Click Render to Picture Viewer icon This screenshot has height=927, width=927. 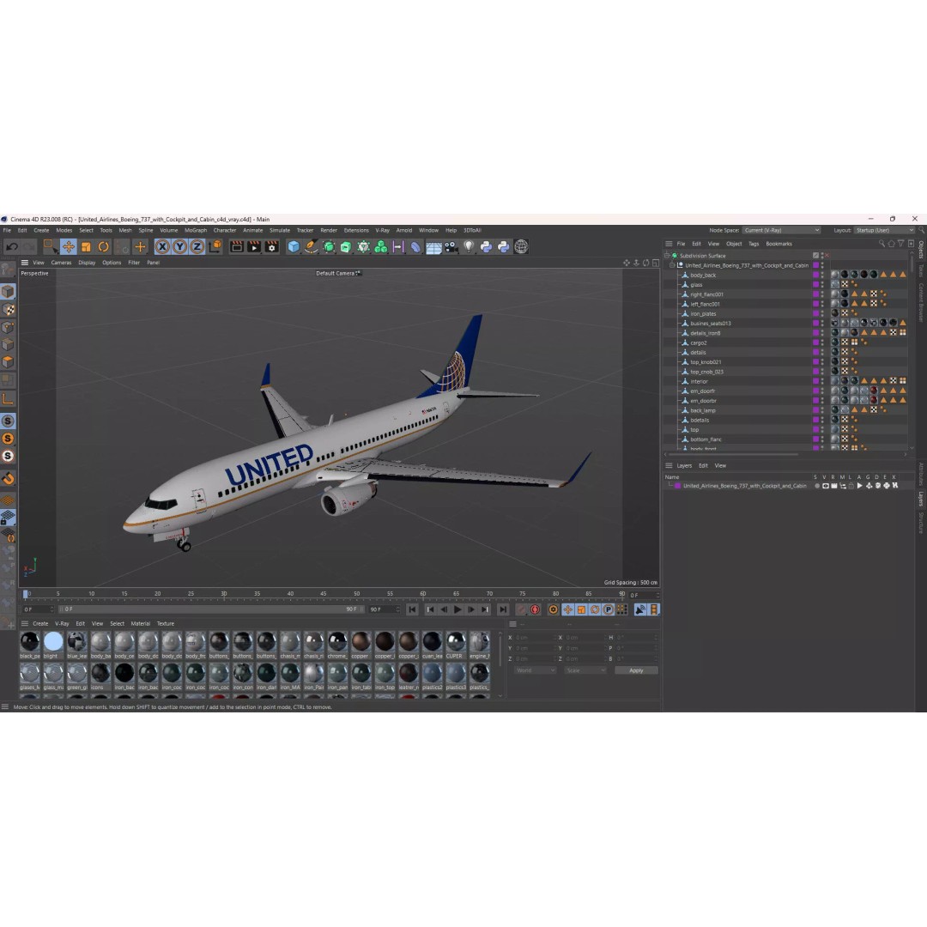pos(254,246)
